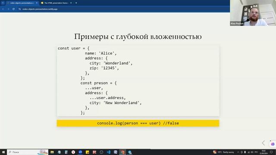
Task: Open a new browser tab
Action: click(x=76, y=3)
